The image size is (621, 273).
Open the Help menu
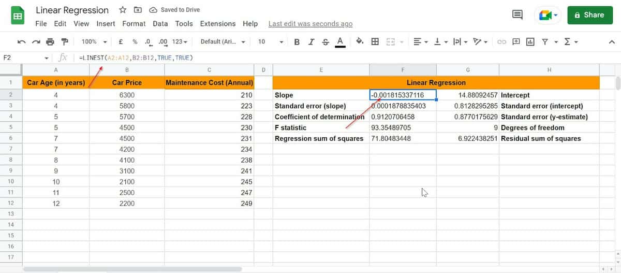coord(250,24)
